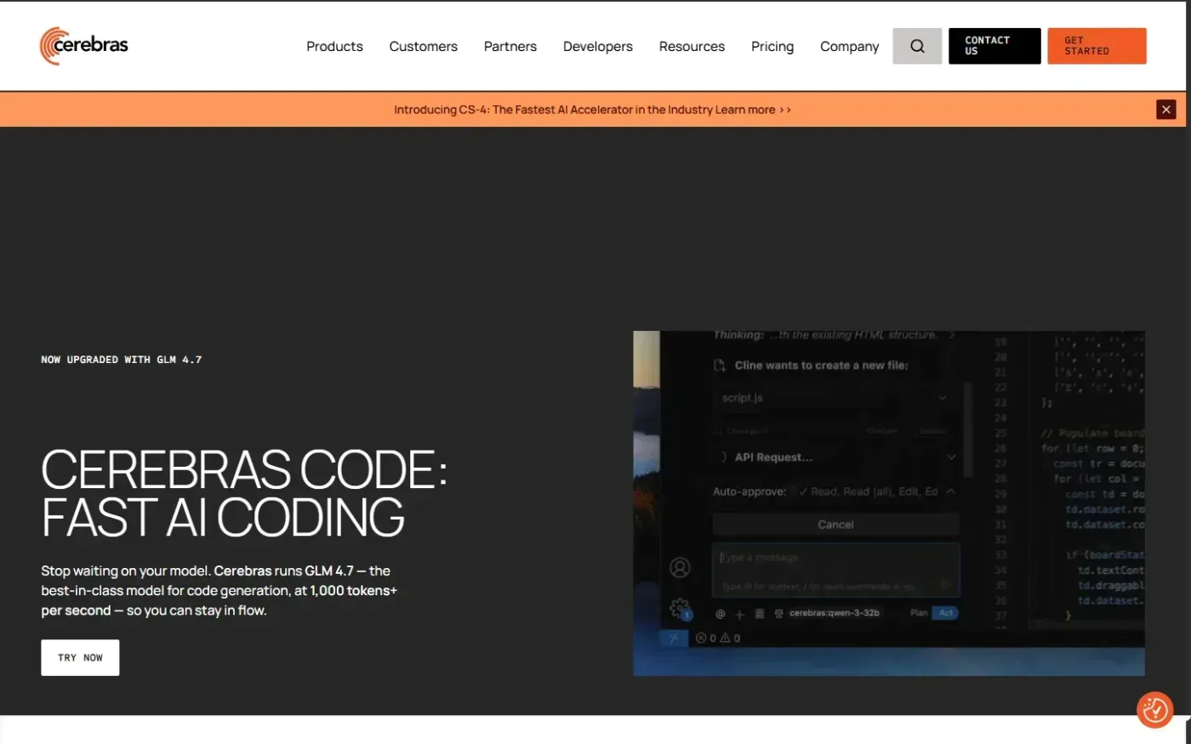Click the orange circular checkmark widget icon

coord(1154,710)
